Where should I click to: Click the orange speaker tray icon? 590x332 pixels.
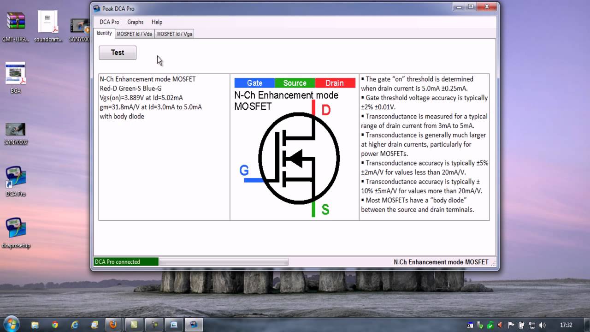[x=501, y=325]
